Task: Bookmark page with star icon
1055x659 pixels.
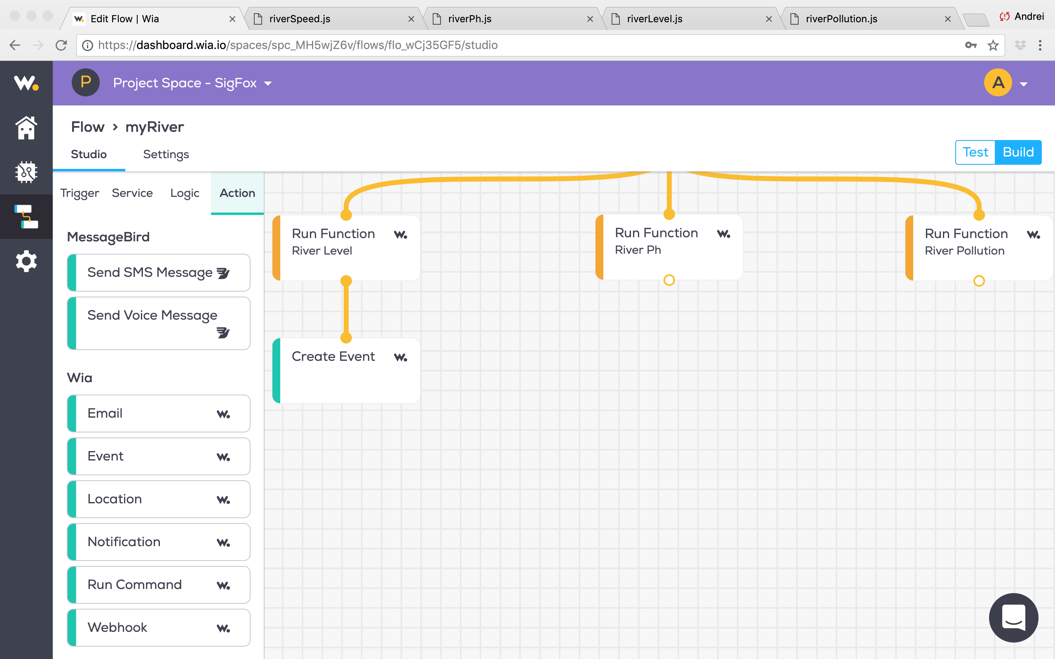Action: pos(993,45)
